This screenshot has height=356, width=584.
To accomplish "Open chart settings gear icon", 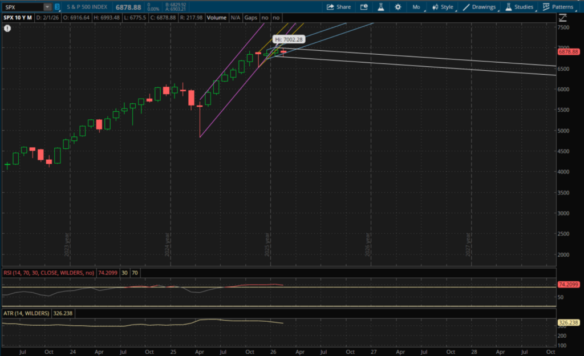I will point(398,7).
